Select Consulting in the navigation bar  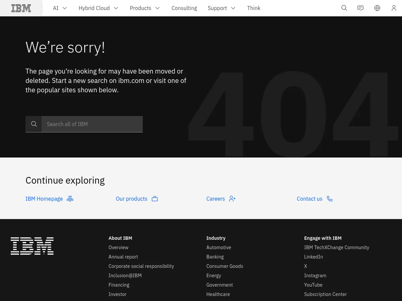click(184, 8)
